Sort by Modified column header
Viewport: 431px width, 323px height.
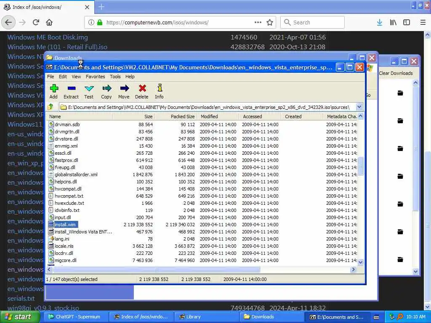(x=218, y=116)
